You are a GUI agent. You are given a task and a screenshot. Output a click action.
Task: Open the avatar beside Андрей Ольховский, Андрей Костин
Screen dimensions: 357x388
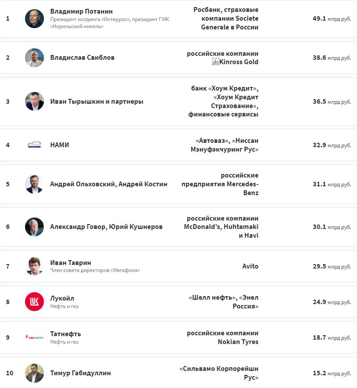tap(34, 184)
